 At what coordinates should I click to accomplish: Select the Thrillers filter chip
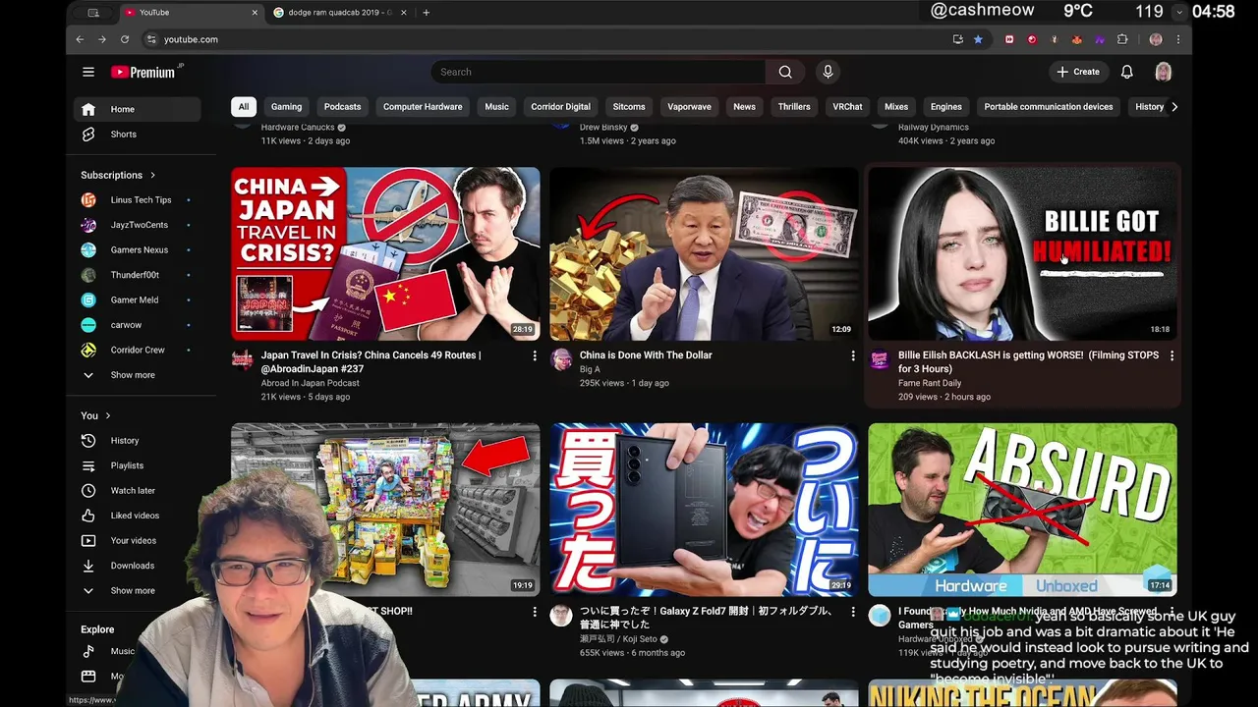click(x=794, y=107)
